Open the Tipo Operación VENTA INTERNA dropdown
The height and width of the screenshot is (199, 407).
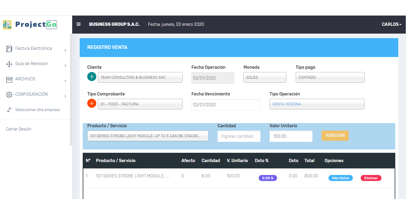pyautogui.click(x=317, y=104)
